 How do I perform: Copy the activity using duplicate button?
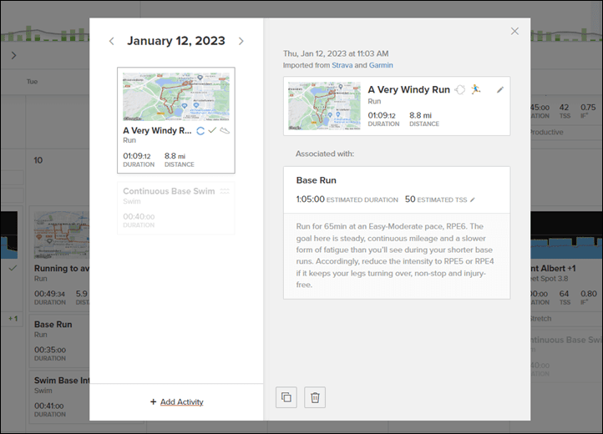[x=286, y=397]
